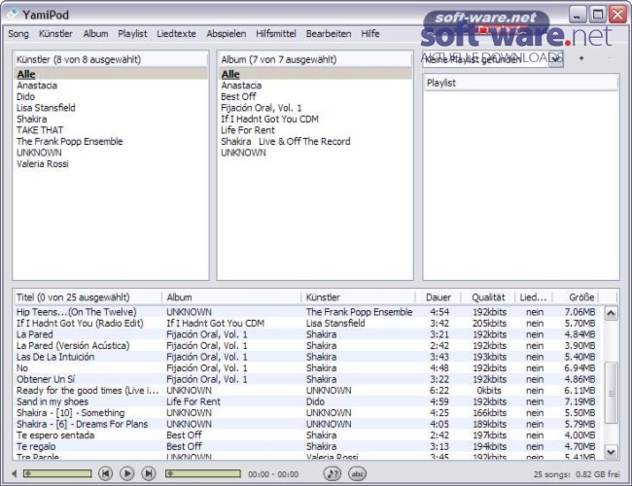
Task: Click the song list scrollbar thumb
Action: [611, 393]
